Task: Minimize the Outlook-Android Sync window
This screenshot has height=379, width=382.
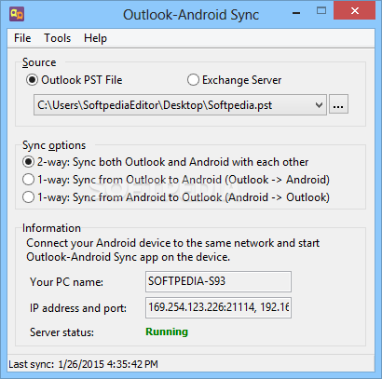Action: 296,13
